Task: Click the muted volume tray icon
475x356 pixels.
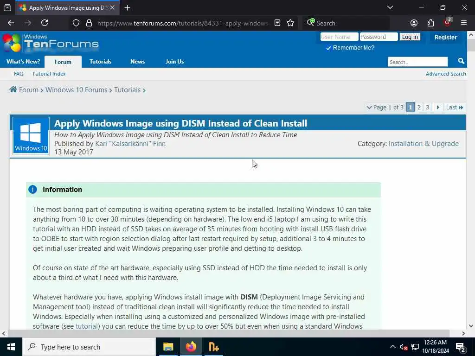Action: [404, 347]
